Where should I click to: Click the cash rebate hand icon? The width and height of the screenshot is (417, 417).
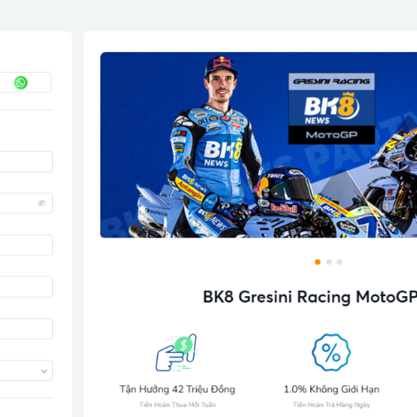click(177, 353)
